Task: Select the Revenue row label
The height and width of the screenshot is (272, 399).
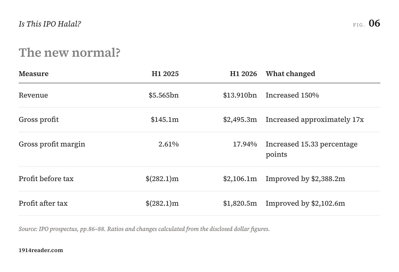Action: coord(33,95)
